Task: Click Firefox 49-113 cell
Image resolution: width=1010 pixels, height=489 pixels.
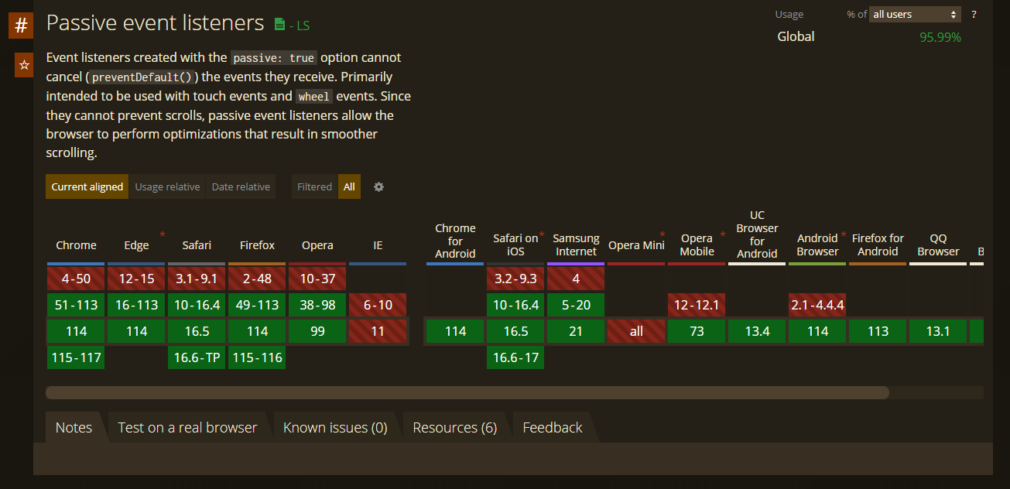Action: (257, 305)
